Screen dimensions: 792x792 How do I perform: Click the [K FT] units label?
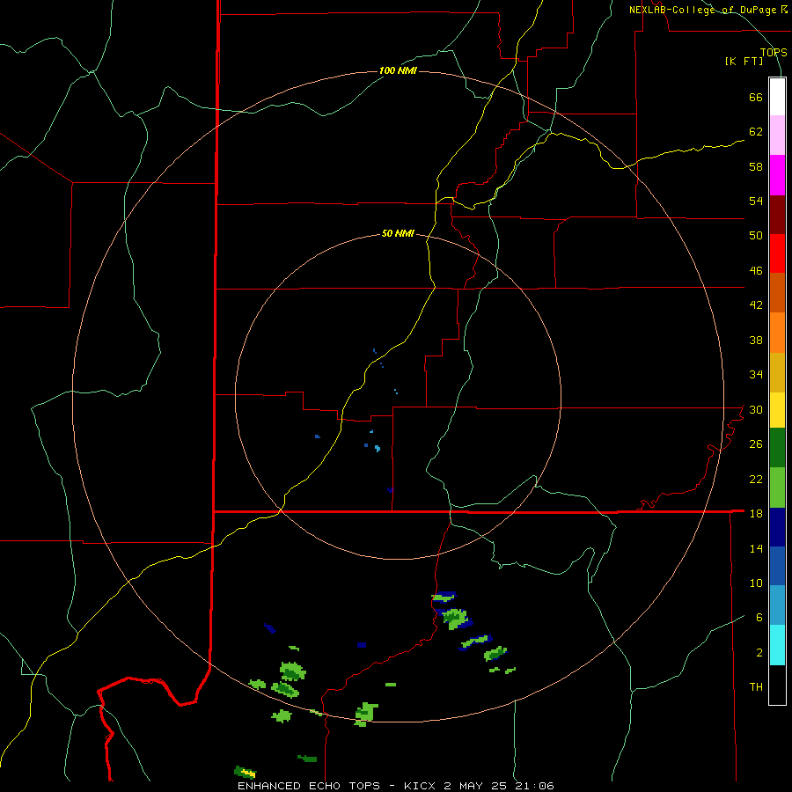point(744,61)
